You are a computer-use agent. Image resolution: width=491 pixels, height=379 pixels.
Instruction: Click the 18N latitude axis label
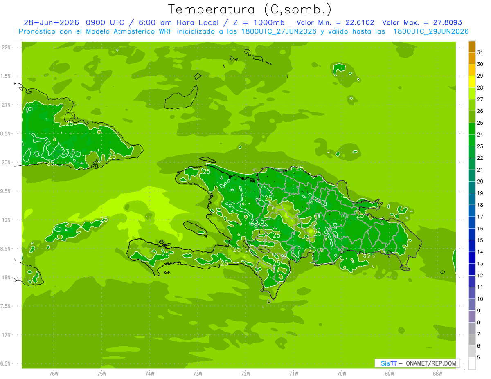click(x=6, y=277)
